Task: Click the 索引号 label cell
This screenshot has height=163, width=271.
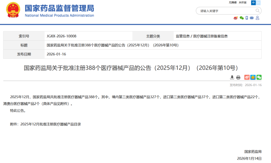Action: point(24,36)
